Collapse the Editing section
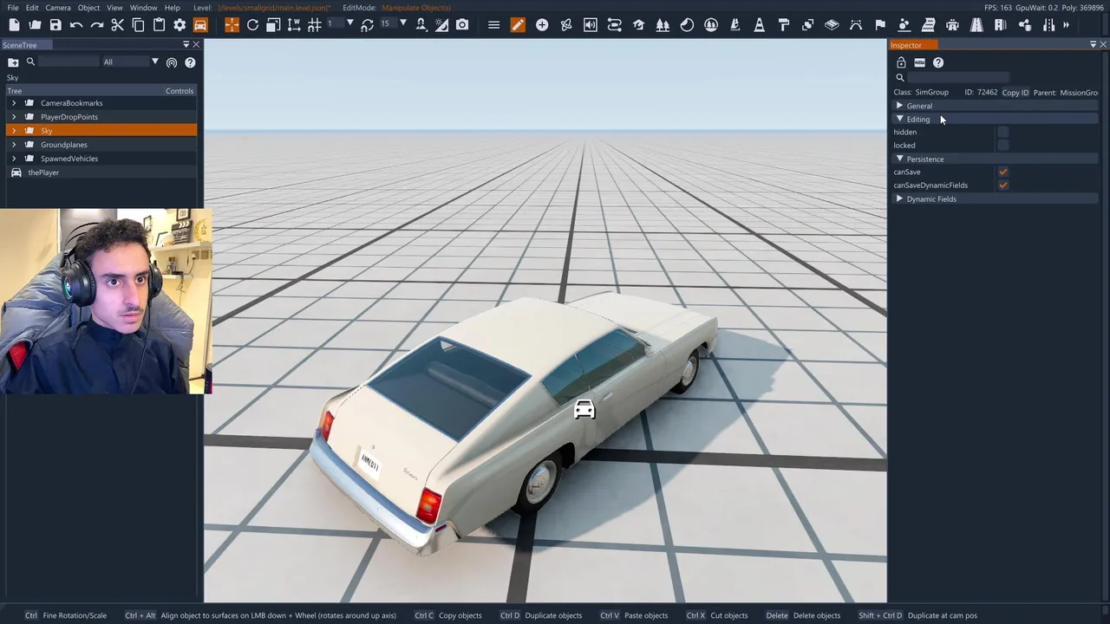The width and height of the screenshot is (1110, 624). click(x=996, y=119)
